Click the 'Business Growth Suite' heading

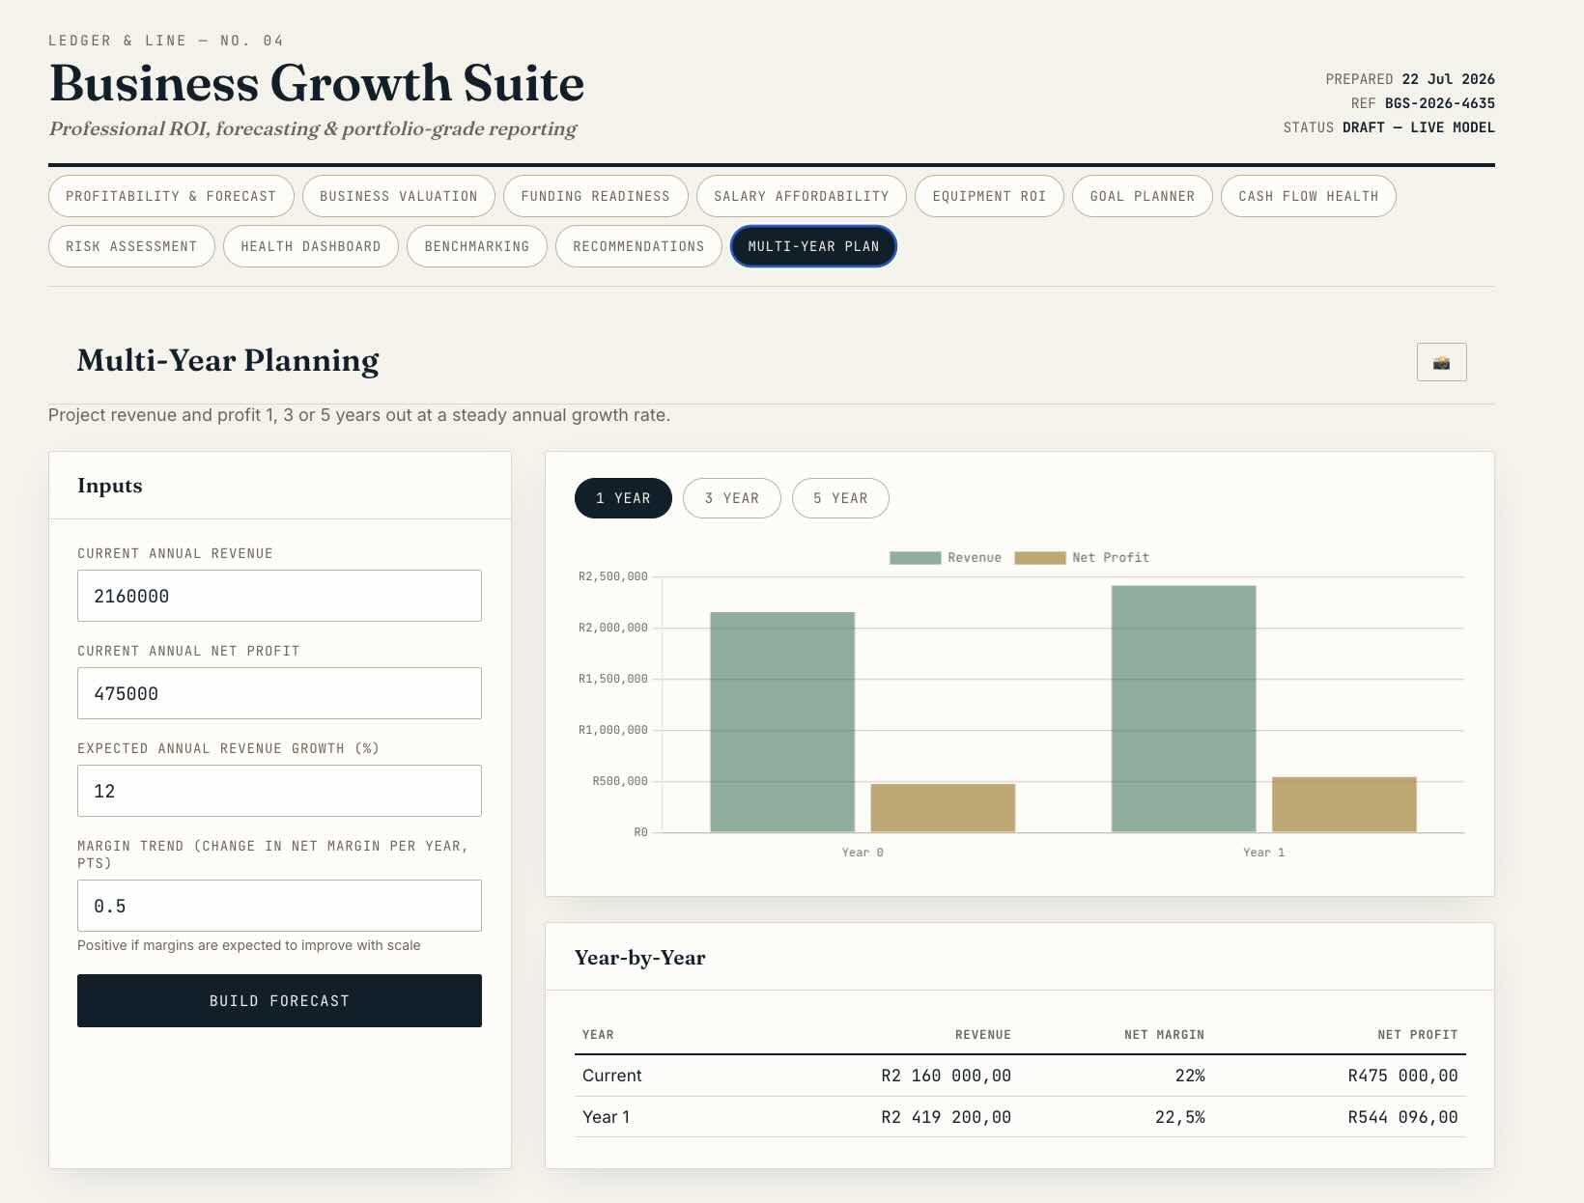317,83
